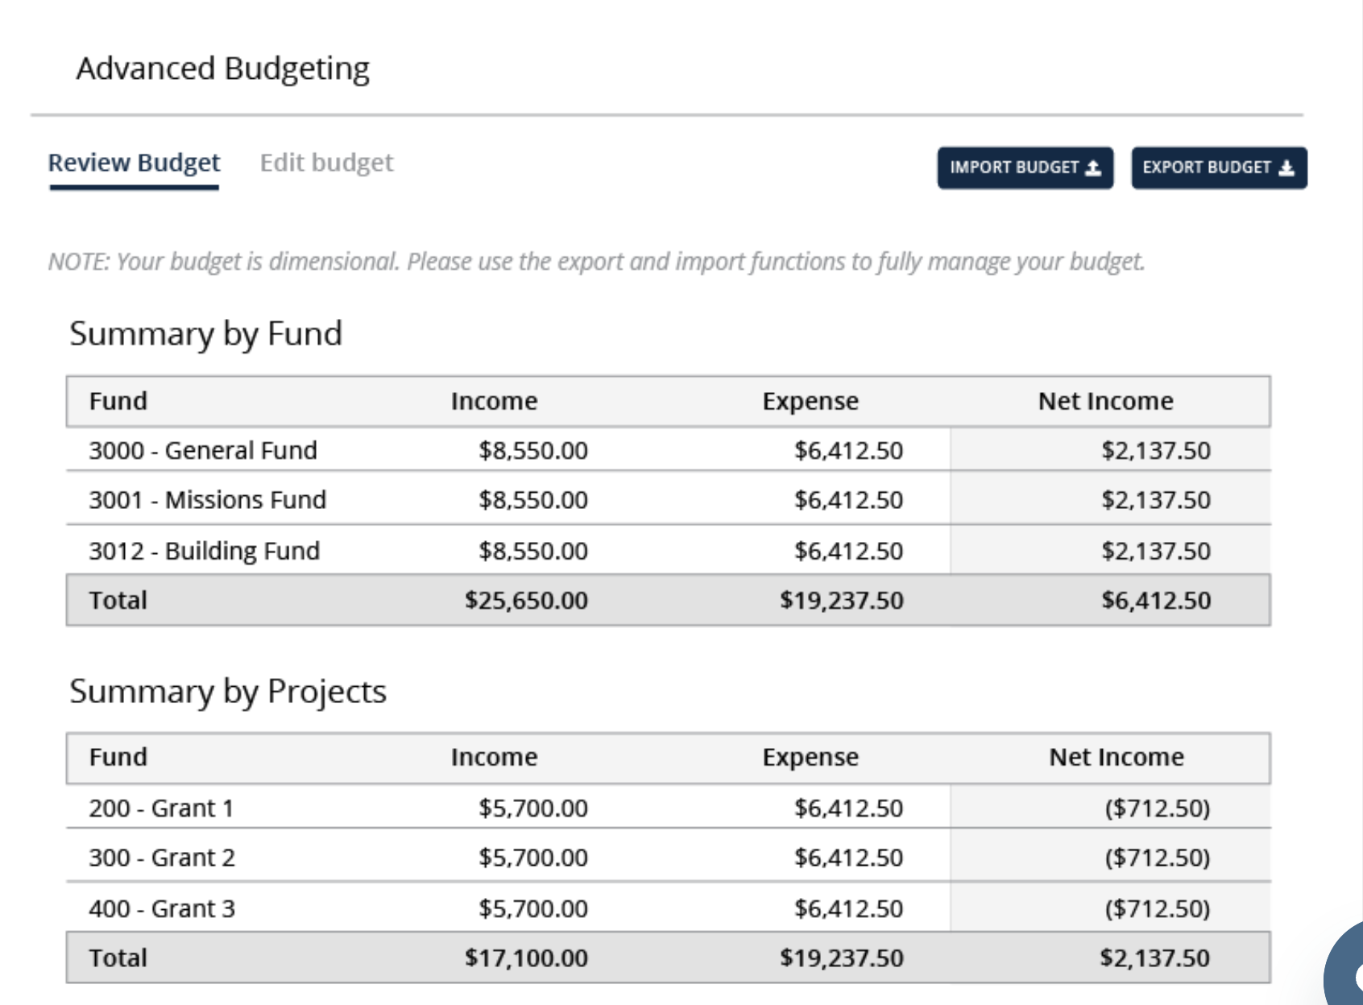Click the download arrow icon in Export Budget

click(x=1286, y=167)
